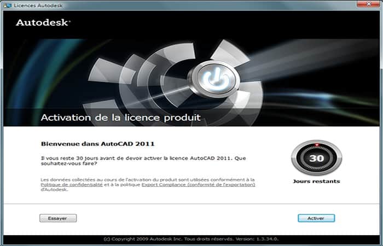Close the Licences Autodesk window
This screenshot has width=383, height=246.
(x=369, y=4)
